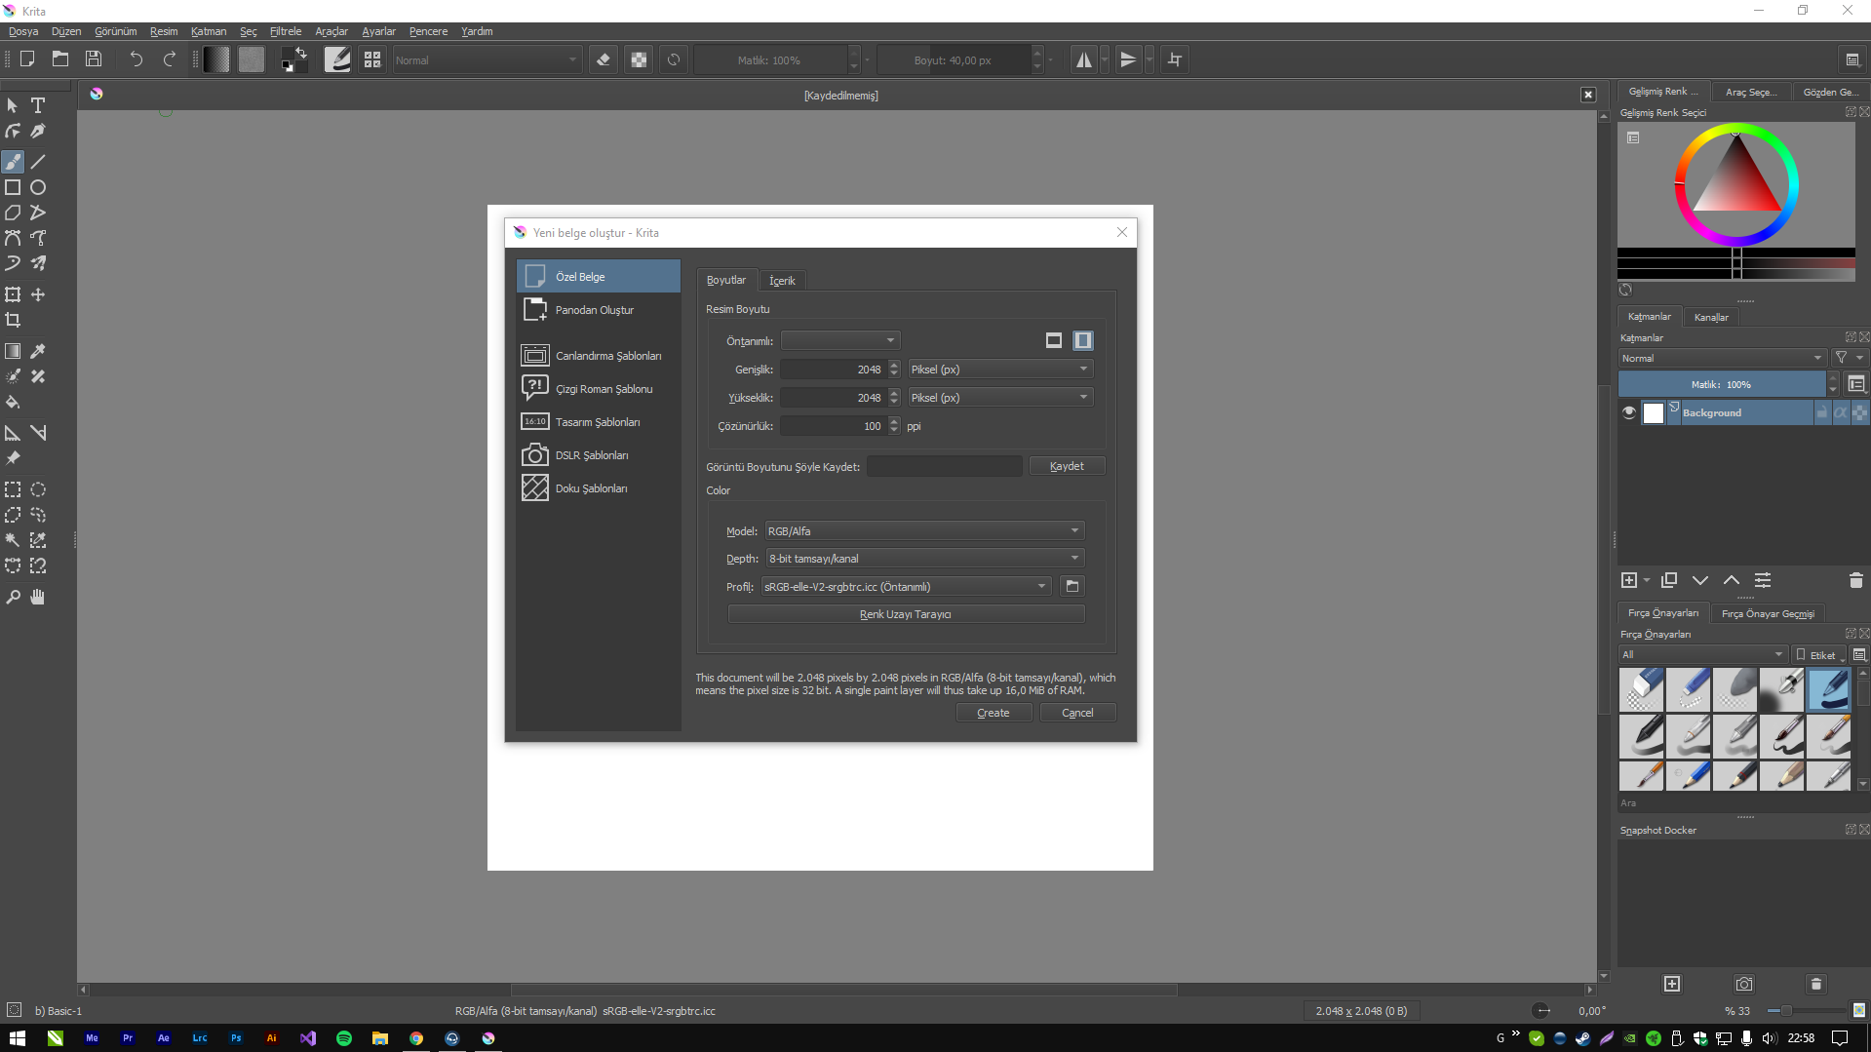The image size is (1871, 1052).
Task: Toggle alpha lock on the Background layer
Action: (1859, 412)
